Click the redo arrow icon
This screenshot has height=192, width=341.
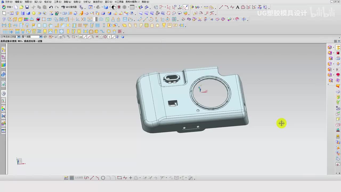pos(56,7)
